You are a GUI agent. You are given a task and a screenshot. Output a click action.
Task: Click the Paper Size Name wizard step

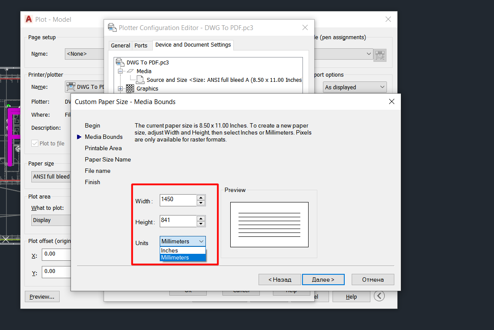(108, 159)
